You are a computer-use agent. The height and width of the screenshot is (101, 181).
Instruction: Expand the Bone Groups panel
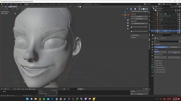[159, 61]
